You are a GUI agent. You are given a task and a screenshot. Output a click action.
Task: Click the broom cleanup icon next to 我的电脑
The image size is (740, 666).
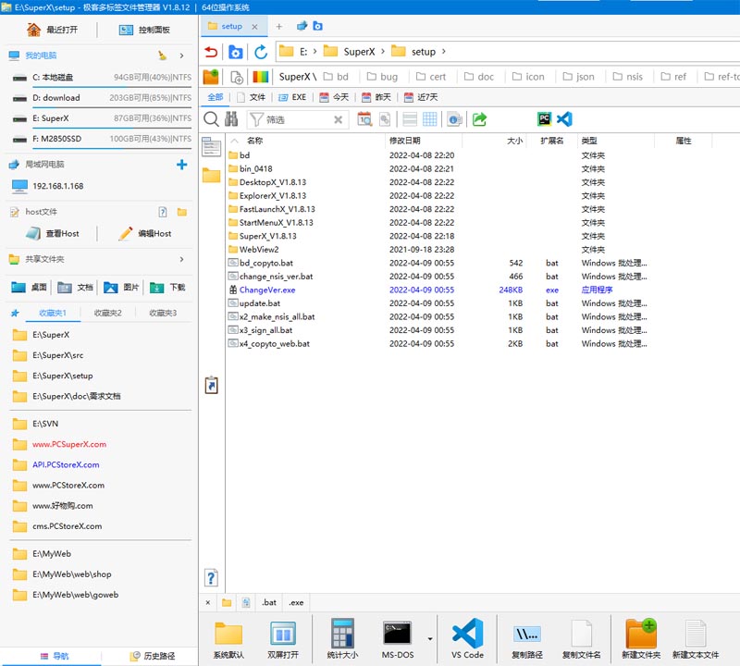point(163,55)
